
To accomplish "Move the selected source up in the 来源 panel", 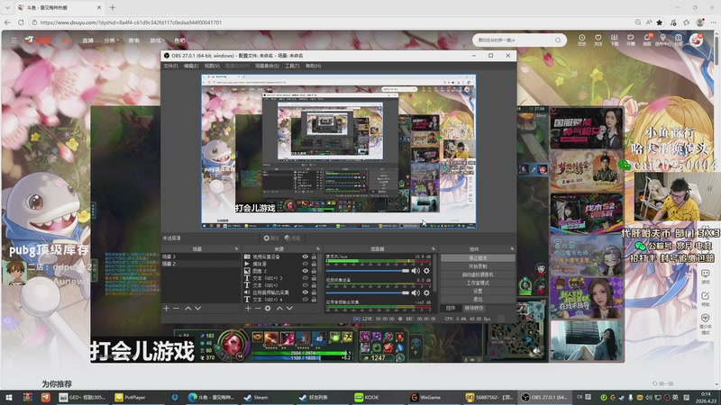I will pos(279,308).
